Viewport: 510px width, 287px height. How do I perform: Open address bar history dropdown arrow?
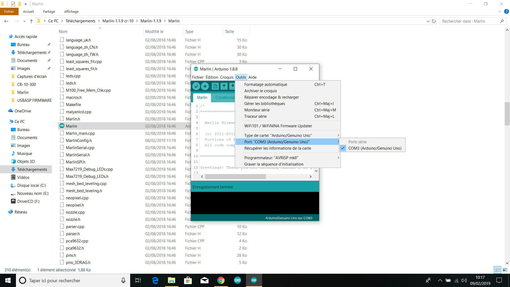click(428, 21)
